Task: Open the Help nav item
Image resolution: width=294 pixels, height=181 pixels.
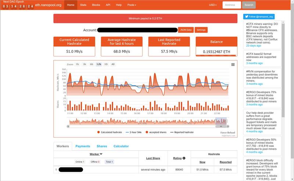Action: tap(119, 5)
